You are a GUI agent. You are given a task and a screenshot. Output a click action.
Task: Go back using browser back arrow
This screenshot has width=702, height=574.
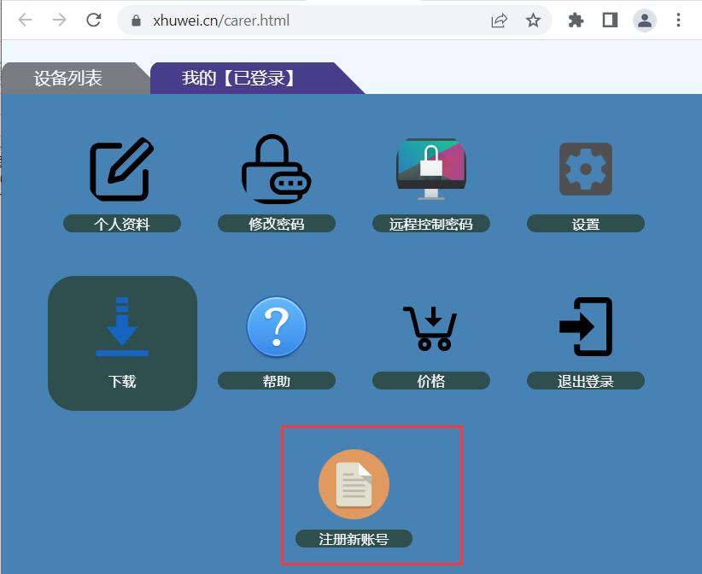coord(25,20)
